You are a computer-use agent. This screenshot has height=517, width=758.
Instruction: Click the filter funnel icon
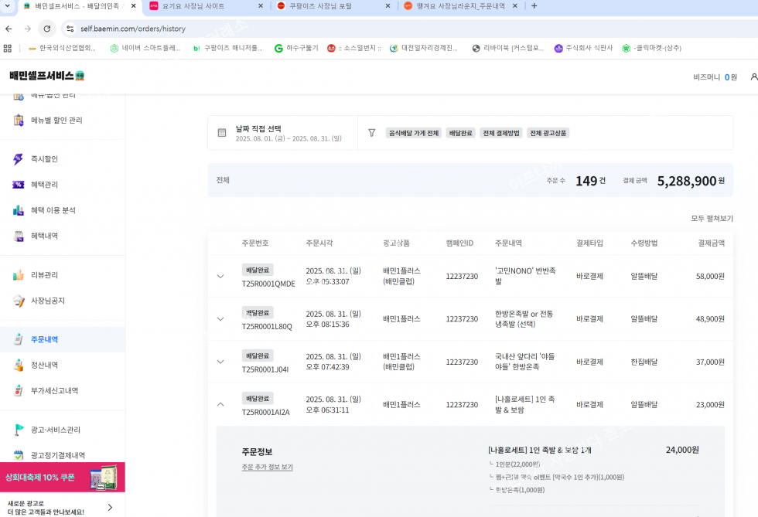[x=371, y=133]
